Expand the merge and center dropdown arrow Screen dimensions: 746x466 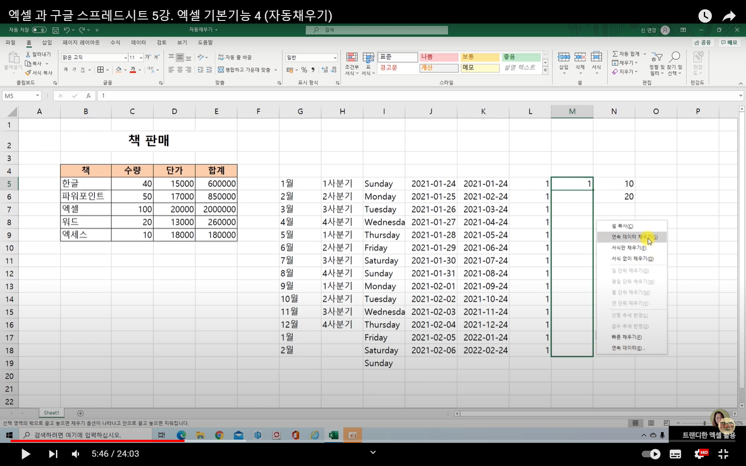pyautogui.click(x=276, y=70)
